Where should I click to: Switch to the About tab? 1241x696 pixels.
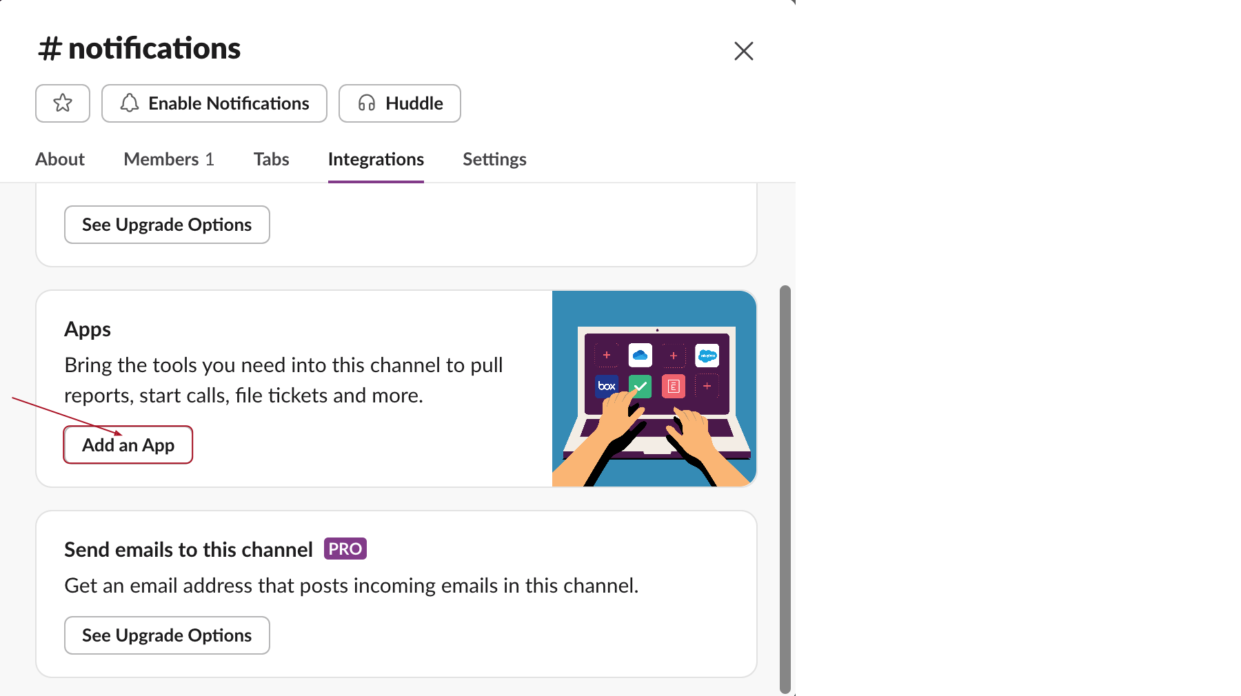point(60,159)
